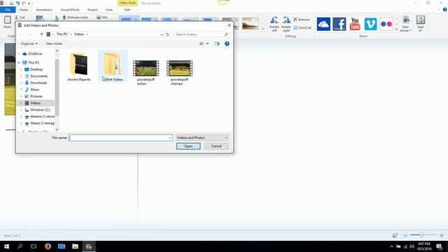The image size is (448, 252).
Task: Click This PC in the address breadcrumb
Action: [62, 34]
